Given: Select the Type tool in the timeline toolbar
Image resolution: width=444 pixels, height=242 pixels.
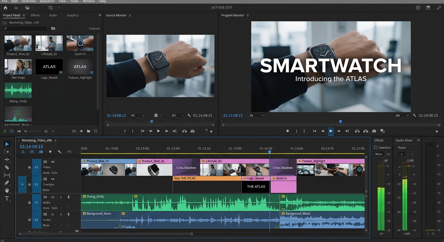Looking at the screenshot, I should 7,198.
